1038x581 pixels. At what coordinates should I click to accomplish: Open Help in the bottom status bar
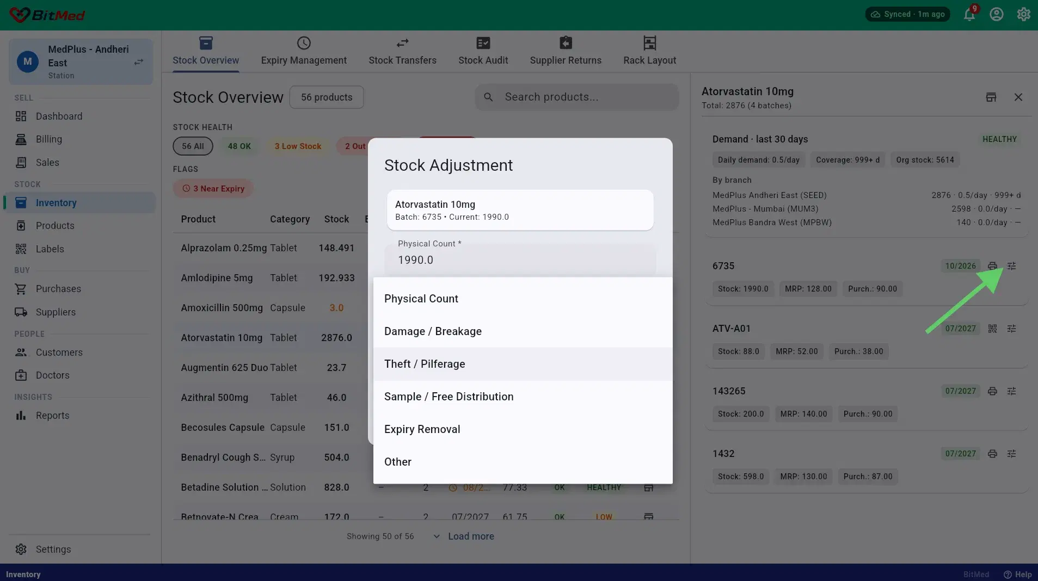[1017, 574]
